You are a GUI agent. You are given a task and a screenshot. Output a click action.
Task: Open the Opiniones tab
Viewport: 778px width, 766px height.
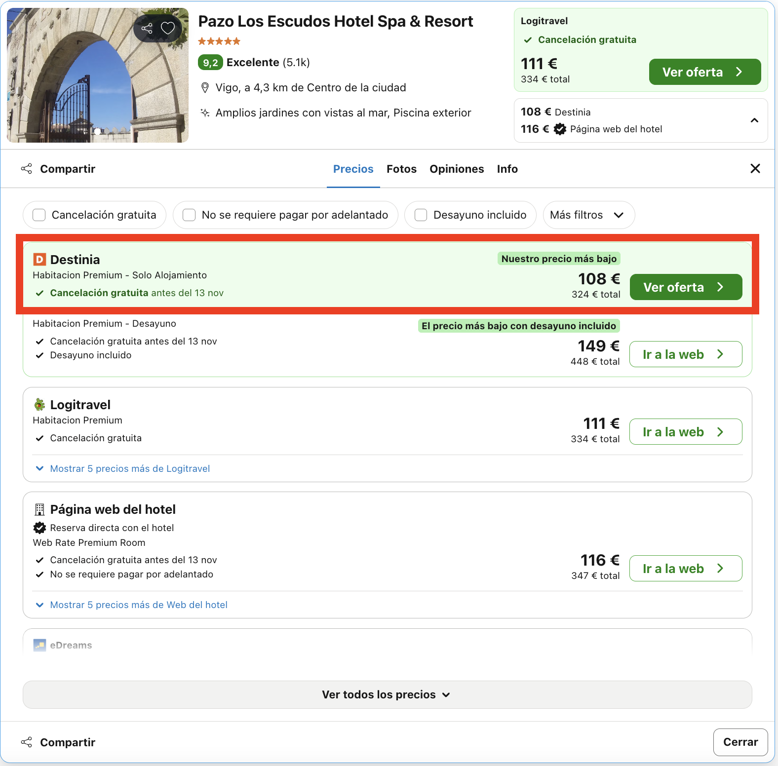[457, 169]
